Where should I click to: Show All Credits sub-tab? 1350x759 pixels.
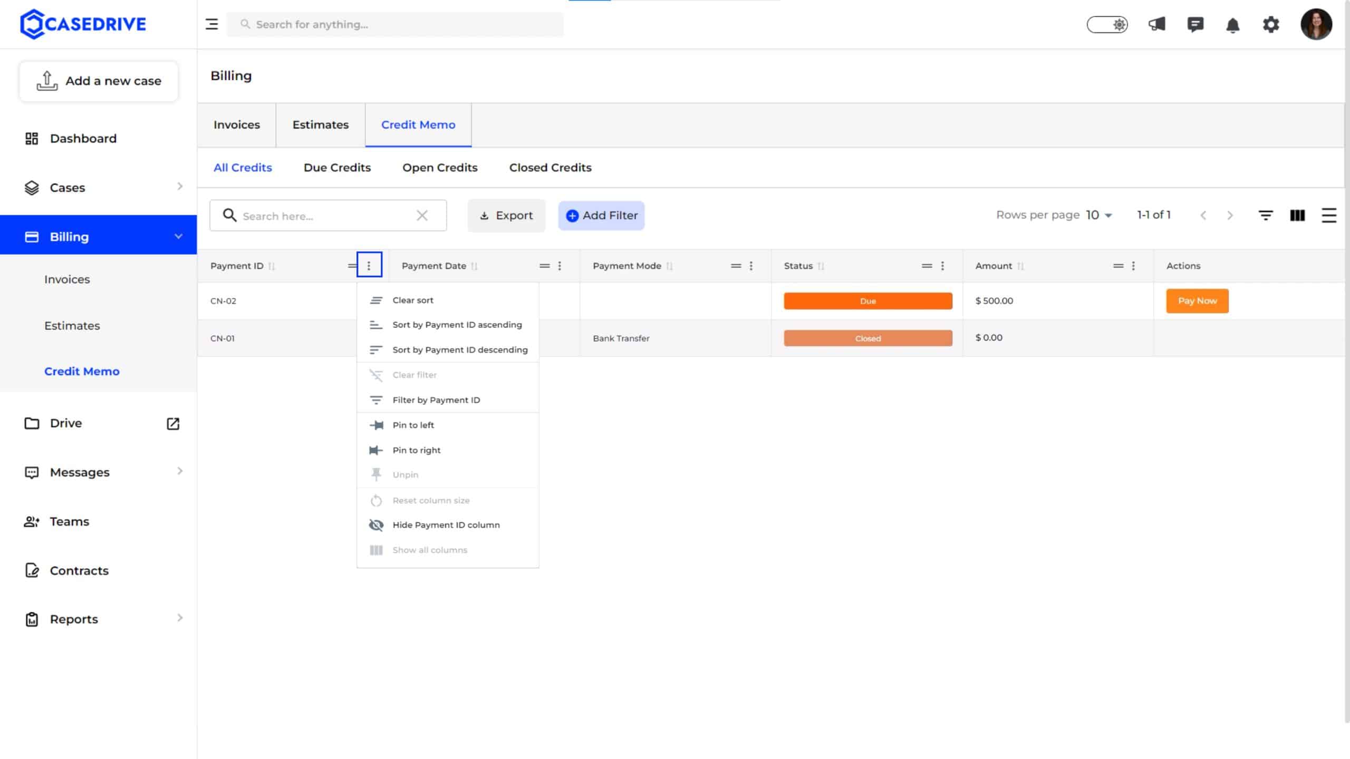[x=243, y=168]
